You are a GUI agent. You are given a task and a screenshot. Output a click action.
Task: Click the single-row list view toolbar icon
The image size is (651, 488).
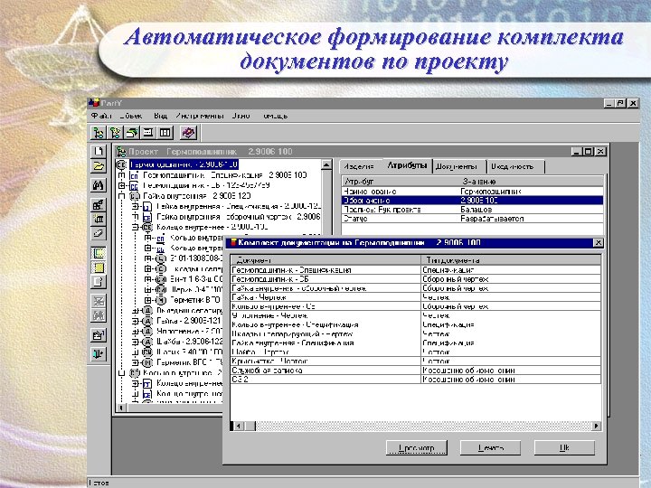(148, 133)
